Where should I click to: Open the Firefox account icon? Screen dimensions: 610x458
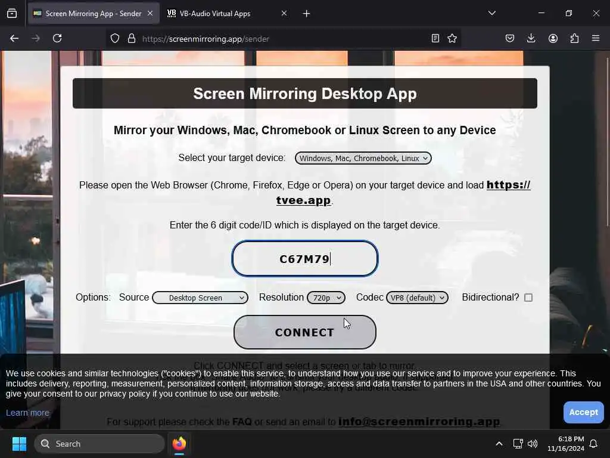553,38
